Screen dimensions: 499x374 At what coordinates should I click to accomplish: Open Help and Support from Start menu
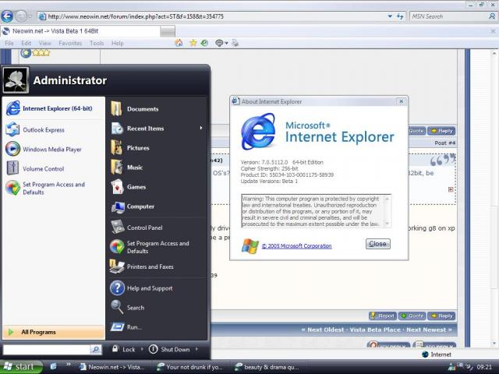157,288
